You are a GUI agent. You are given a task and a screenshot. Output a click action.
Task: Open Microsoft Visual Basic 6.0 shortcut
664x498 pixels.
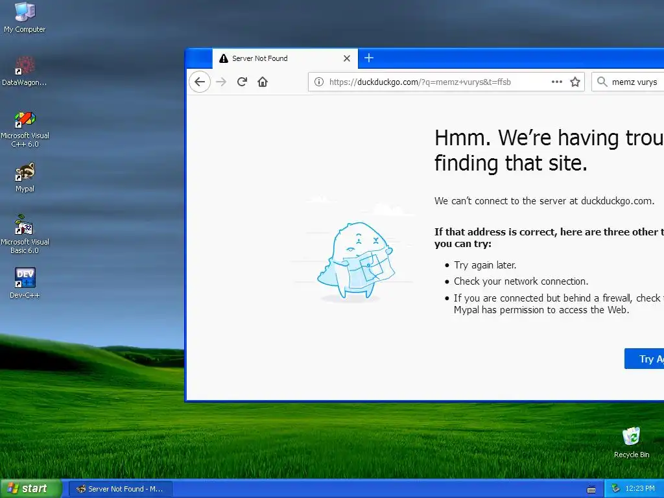[x=25, y=234]
